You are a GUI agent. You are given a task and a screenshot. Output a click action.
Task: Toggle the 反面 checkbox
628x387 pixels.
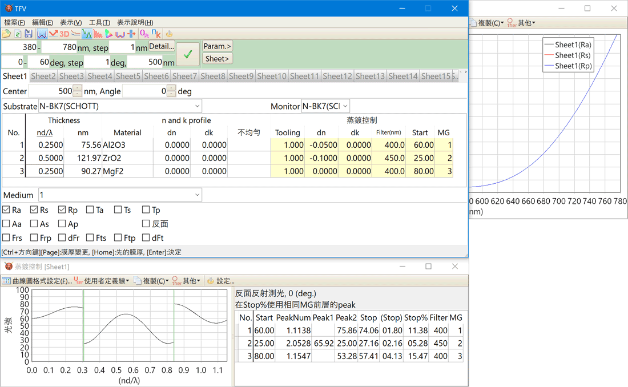146,224
